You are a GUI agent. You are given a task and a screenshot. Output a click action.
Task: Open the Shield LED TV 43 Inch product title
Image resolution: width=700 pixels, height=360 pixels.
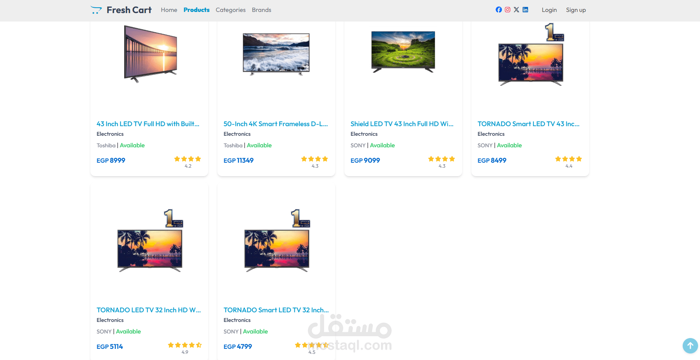point(402,124)
